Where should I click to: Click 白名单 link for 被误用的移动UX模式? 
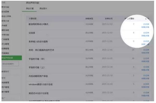coord(146,24)
